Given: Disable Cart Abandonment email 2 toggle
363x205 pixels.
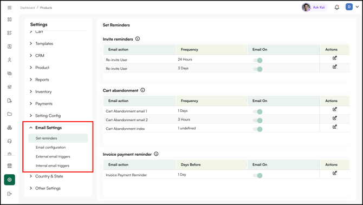Looking at the screenshot, I should [258, 121].
